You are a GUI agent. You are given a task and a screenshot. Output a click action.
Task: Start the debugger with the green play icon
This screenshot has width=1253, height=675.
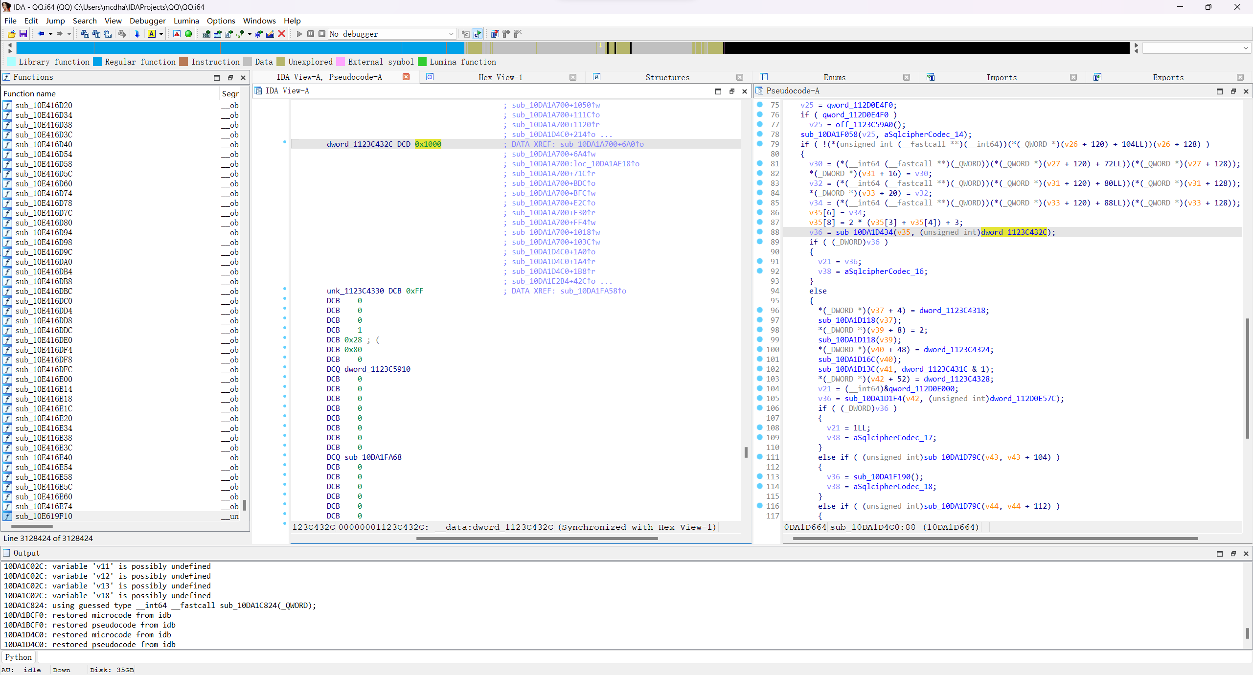point(299,34)
